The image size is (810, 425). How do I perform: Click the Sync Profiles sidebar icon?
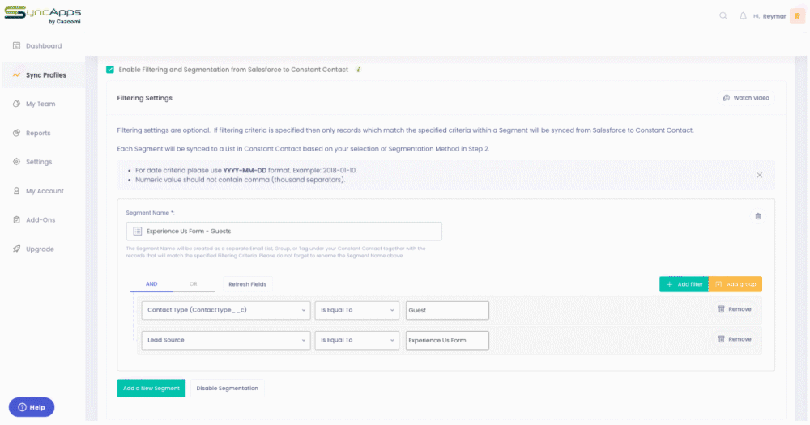point(16,74)
